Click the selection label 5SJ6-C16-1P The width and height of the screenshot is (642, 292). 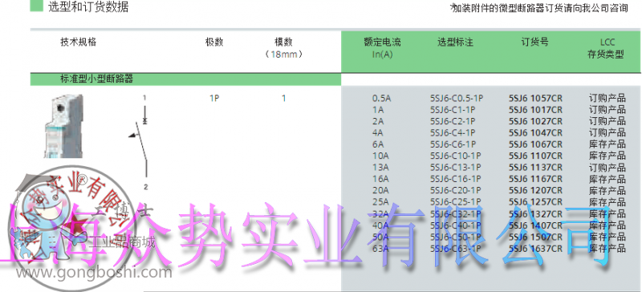coord(455,179)
